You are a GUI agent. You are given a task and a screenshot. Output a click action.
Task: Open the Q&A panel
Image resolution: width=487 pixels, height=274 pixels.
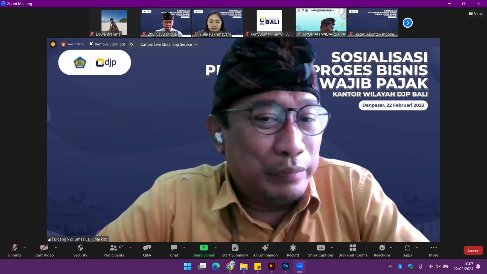point(147,250)
